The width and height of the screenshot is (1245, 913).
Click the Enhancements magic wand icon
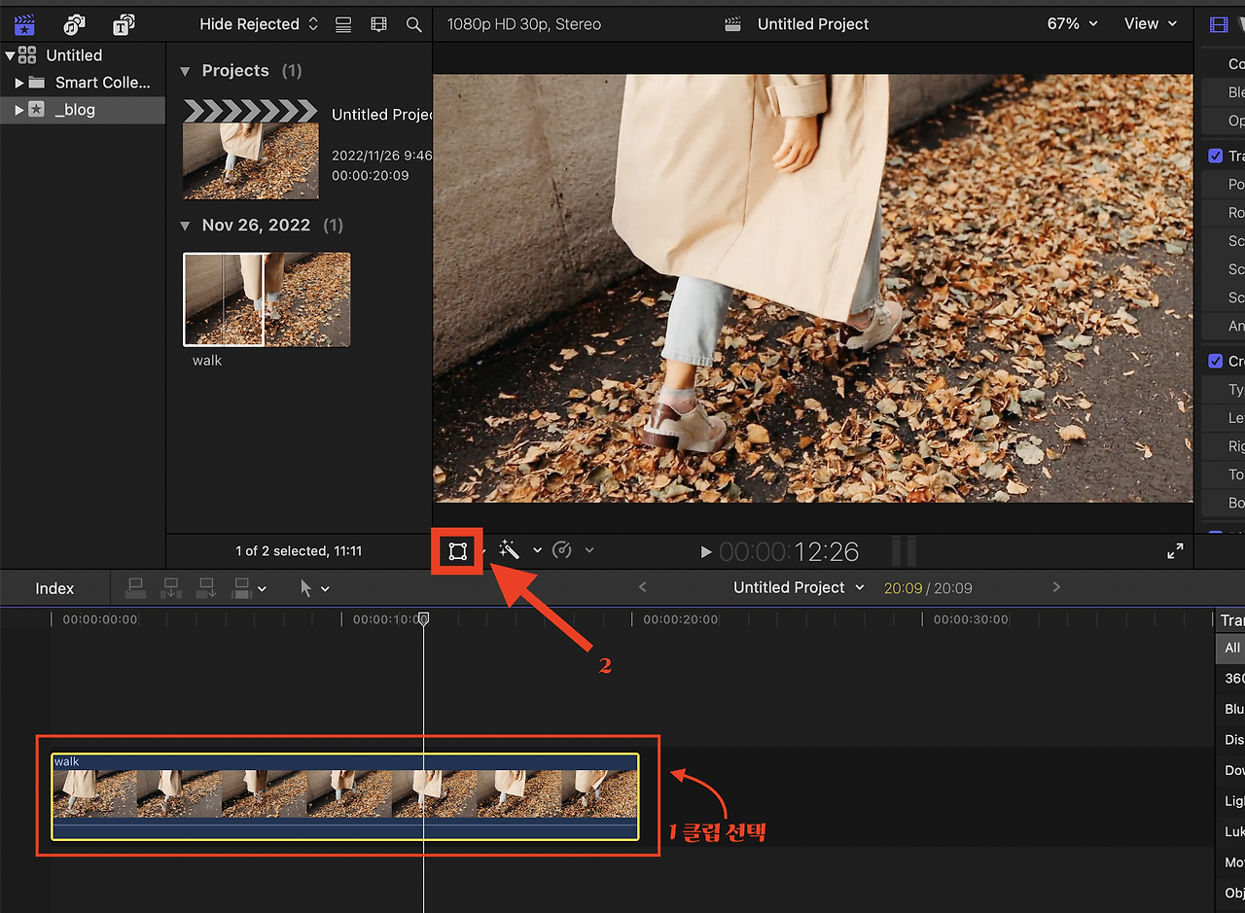tap(509, 550)
